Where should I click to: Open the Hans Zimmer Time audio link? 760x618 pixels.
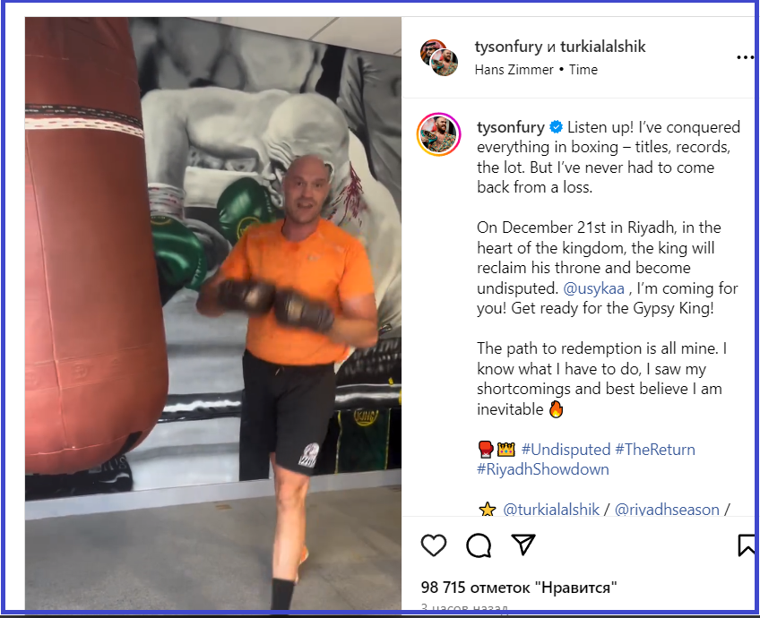tap(536, 70)
